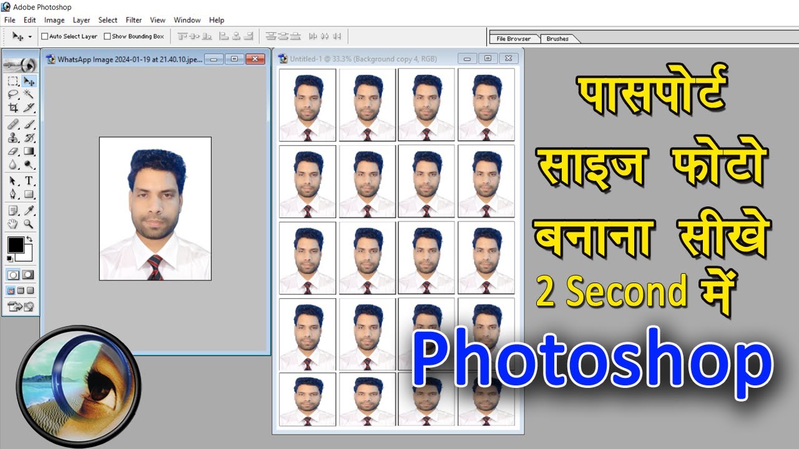799x449 pixels.
Task: Click Distribute Top Edges icon
Action: [x=270, y=36]
